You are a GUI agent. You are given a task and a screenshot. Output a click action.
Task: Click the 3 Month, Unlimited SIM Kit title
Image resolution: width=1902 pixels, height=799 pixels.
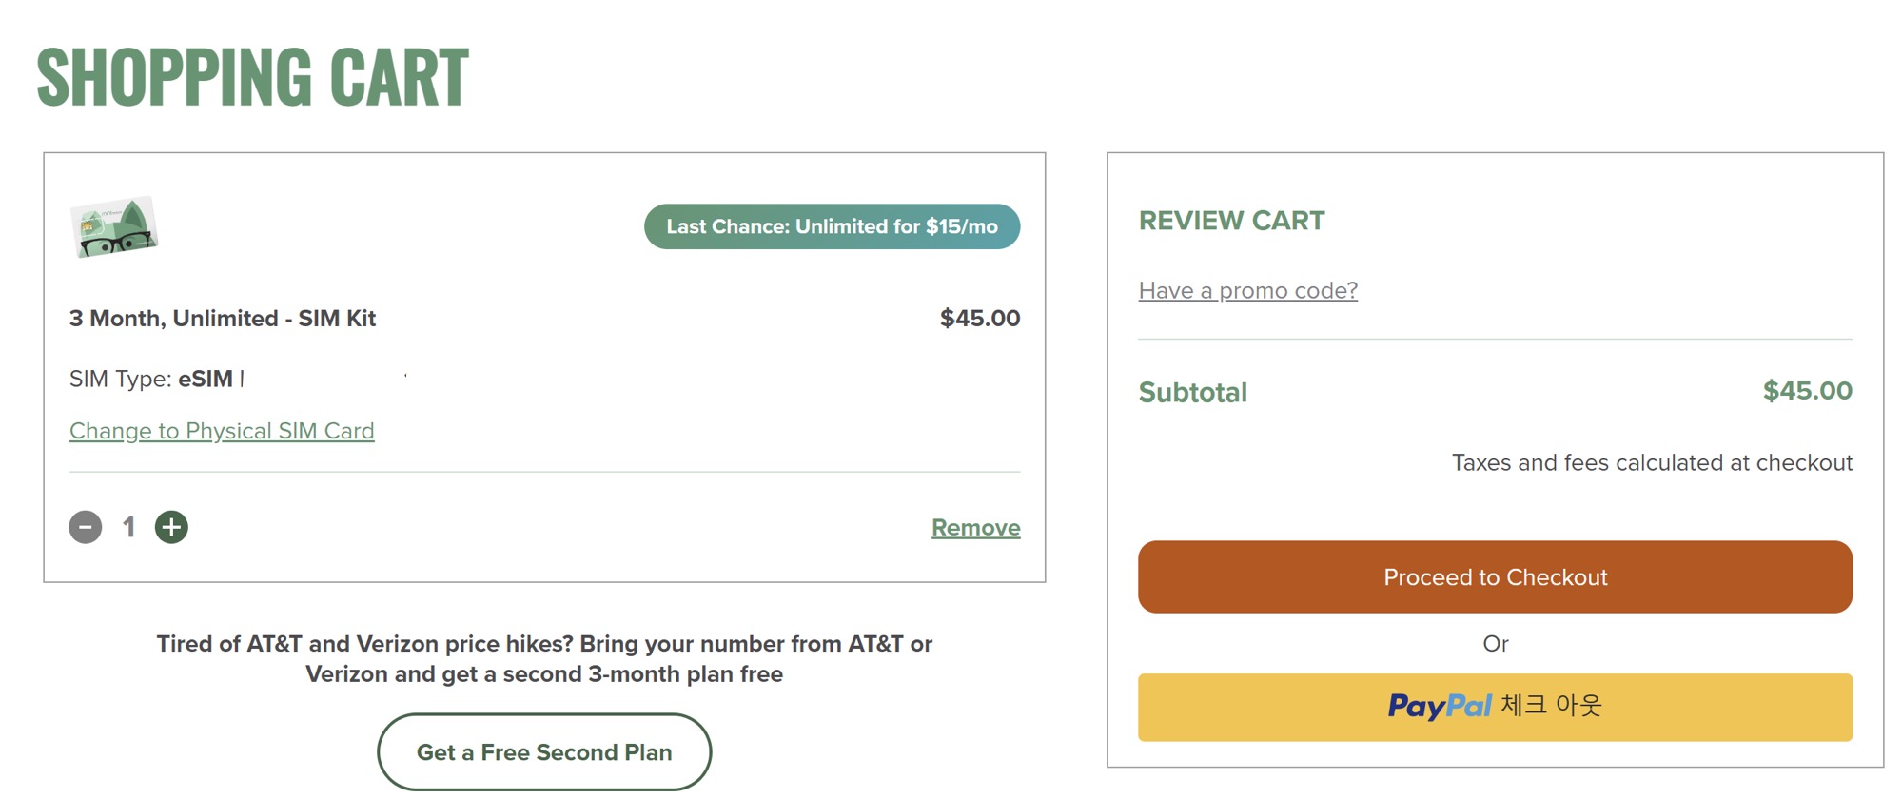[x=223, y=319]
